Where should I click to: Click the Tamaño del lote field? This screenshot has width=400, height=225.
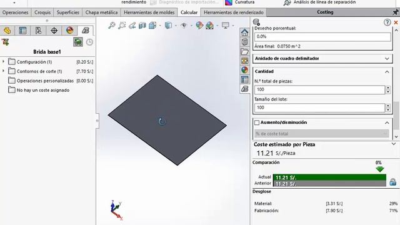(319, 107)
